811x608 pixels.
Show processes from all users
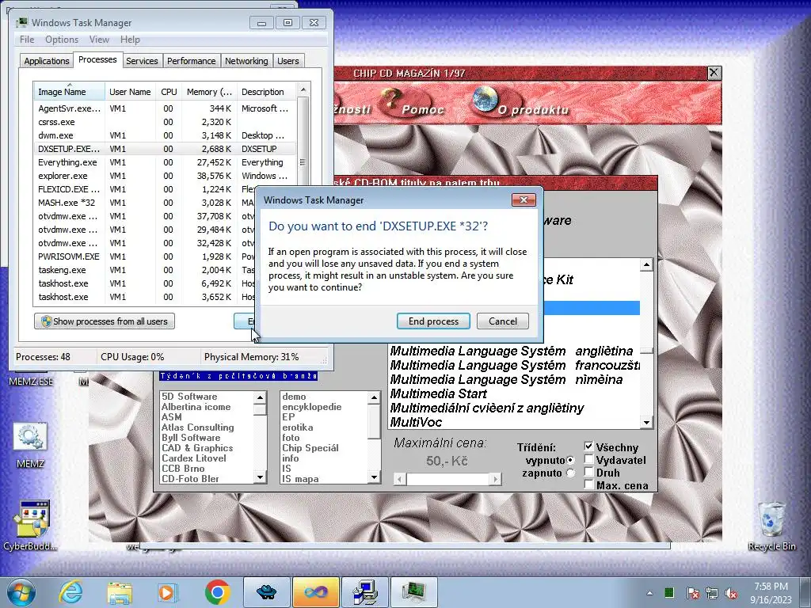coord(105,321)
